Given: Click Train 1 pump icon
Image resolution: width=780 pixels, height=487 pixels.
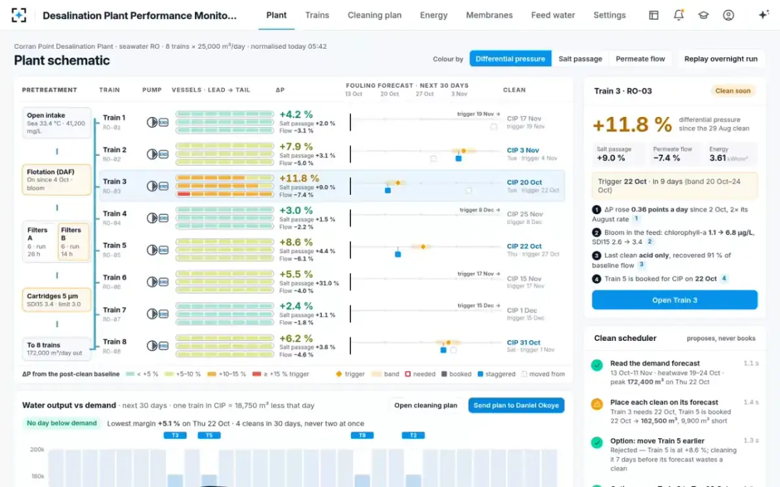Looking at the screenshot, I should pos(151,122).
